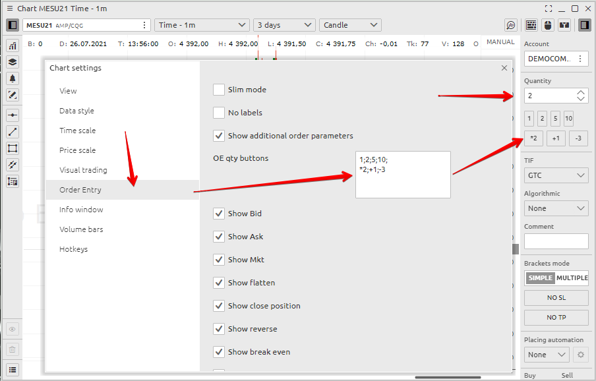Uncheck Show additional order parameters

point(219,136)
